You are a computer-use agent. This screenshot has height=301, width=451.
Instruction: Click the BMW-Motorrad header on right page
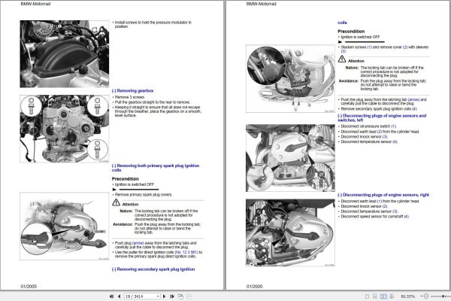tap(262, 4)
